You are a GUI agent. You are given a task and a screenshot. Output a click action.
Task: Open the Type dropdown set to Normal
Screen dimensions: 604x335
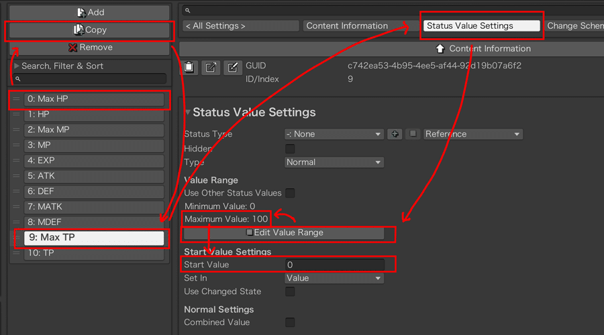[334, 162]
